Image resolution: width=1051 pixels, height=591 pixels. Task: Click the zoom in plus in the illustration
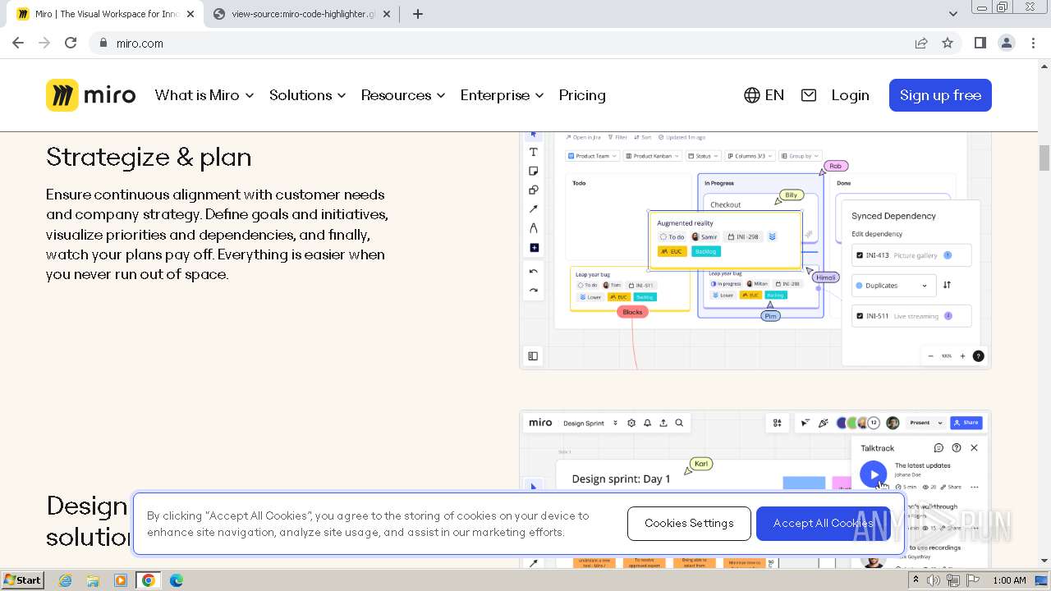pos(962,356)
